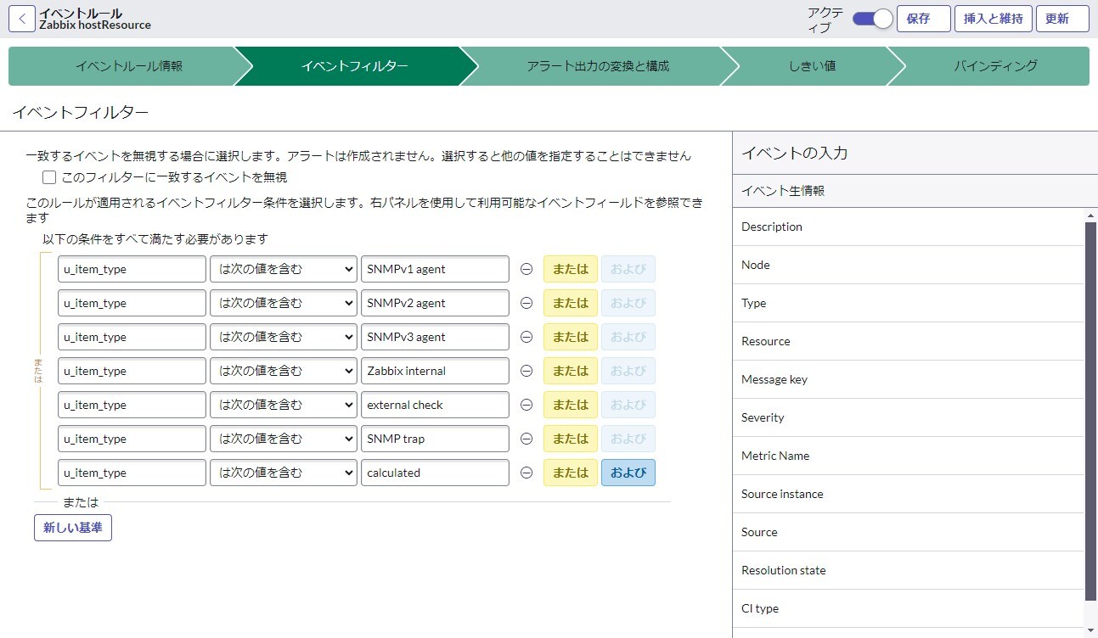
Task: Click the u_item_type field in SNMPv1 row
Action: [132, 269]
